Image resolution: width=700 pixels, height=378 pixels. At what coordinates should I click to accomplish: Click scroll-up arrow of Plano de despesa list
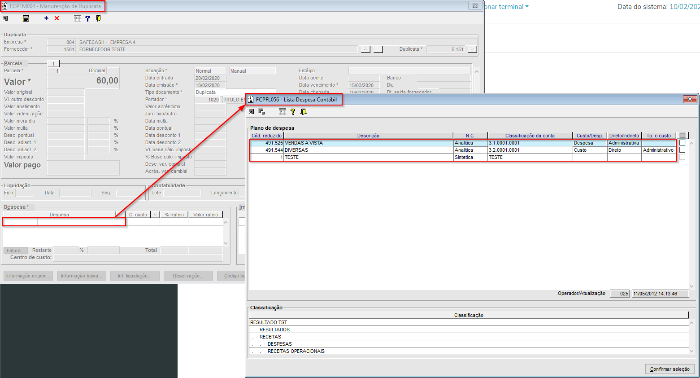[x=691, y=143]
